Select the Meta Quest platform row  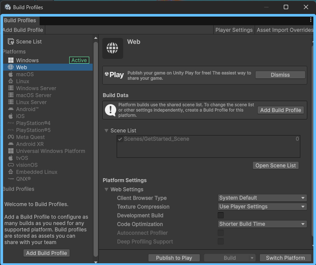48,137
